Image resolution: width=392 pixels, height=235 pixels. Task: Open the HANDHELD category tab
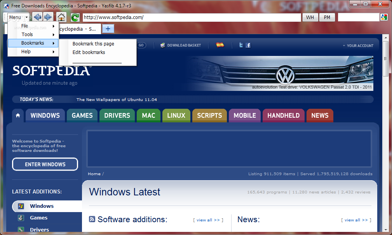click(x=284, y=115)
